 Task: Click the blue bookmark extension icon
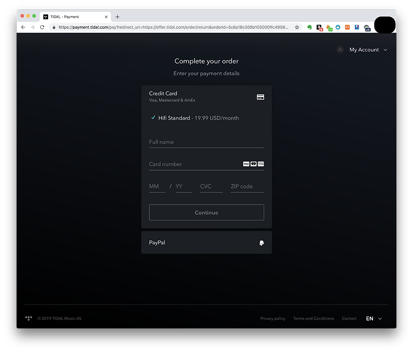[357, 27]
